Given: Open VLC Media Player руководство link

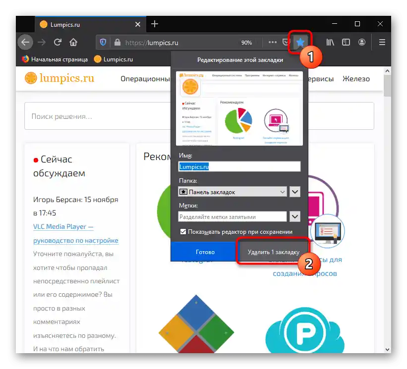Looking at the screenshot, I should (x=75, y=233).
